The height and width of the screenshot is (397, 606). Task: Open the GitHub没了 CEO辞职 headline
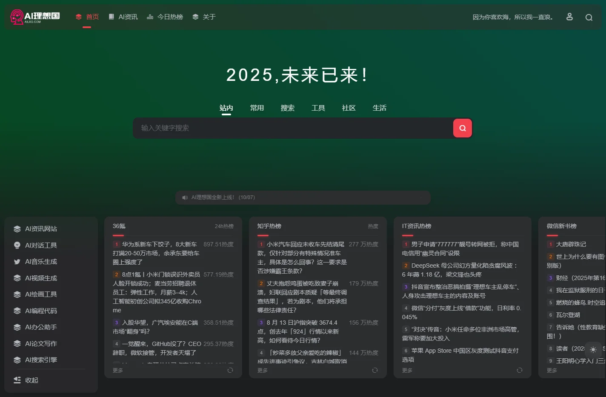click(x=157, y=348)
